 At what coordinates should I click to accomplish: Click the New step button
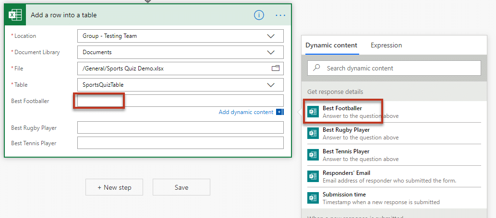pyautogui.click(x=114, y=187)
